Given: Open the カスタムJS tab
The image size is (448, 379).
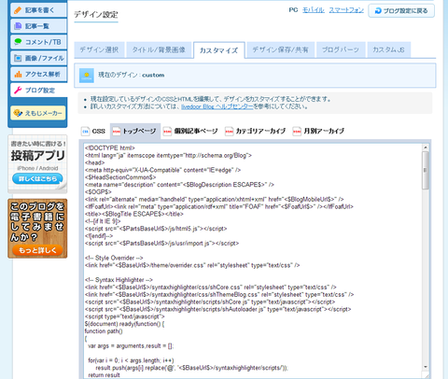Looking at the screenshot, I should 389,49.
